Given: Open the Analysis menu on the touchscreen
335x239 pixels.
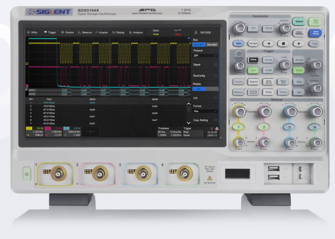Looking at the screenshot, I should pyautogui.click(x=136, y=32).
